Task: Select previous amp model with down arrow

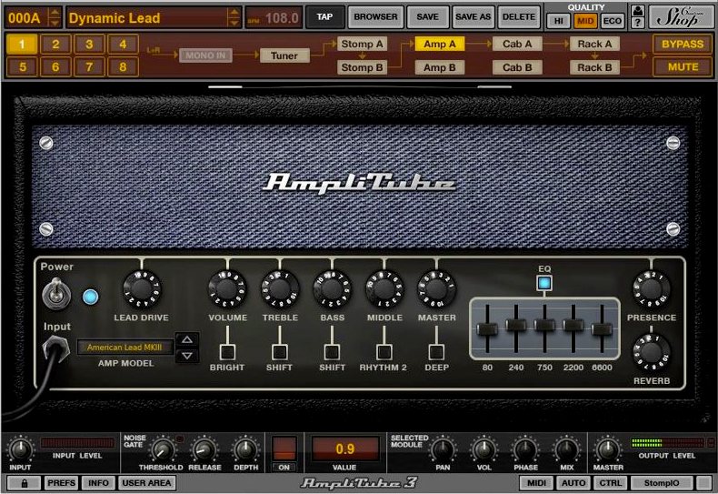Action: point(187,355)
